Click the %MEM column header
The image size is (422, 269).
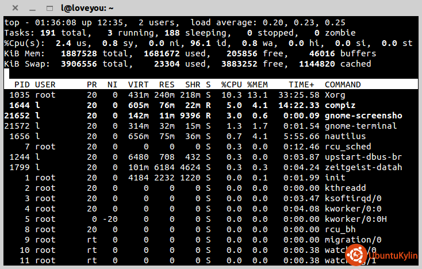pyautogui.click(x=258, y=84)
